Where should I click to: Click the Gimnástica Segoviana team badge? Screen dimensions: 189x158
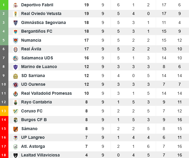pyautogui.click(x=16, y=23)
